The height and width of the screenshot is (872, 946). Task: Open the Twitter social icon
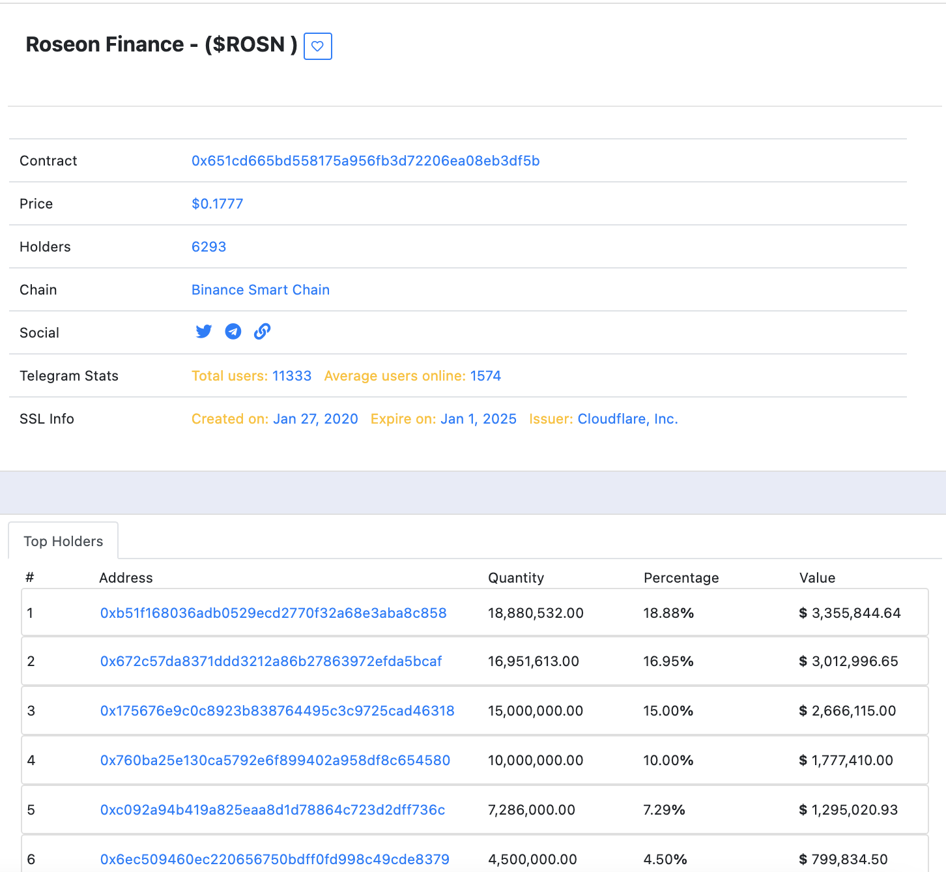tap(203, 332)
